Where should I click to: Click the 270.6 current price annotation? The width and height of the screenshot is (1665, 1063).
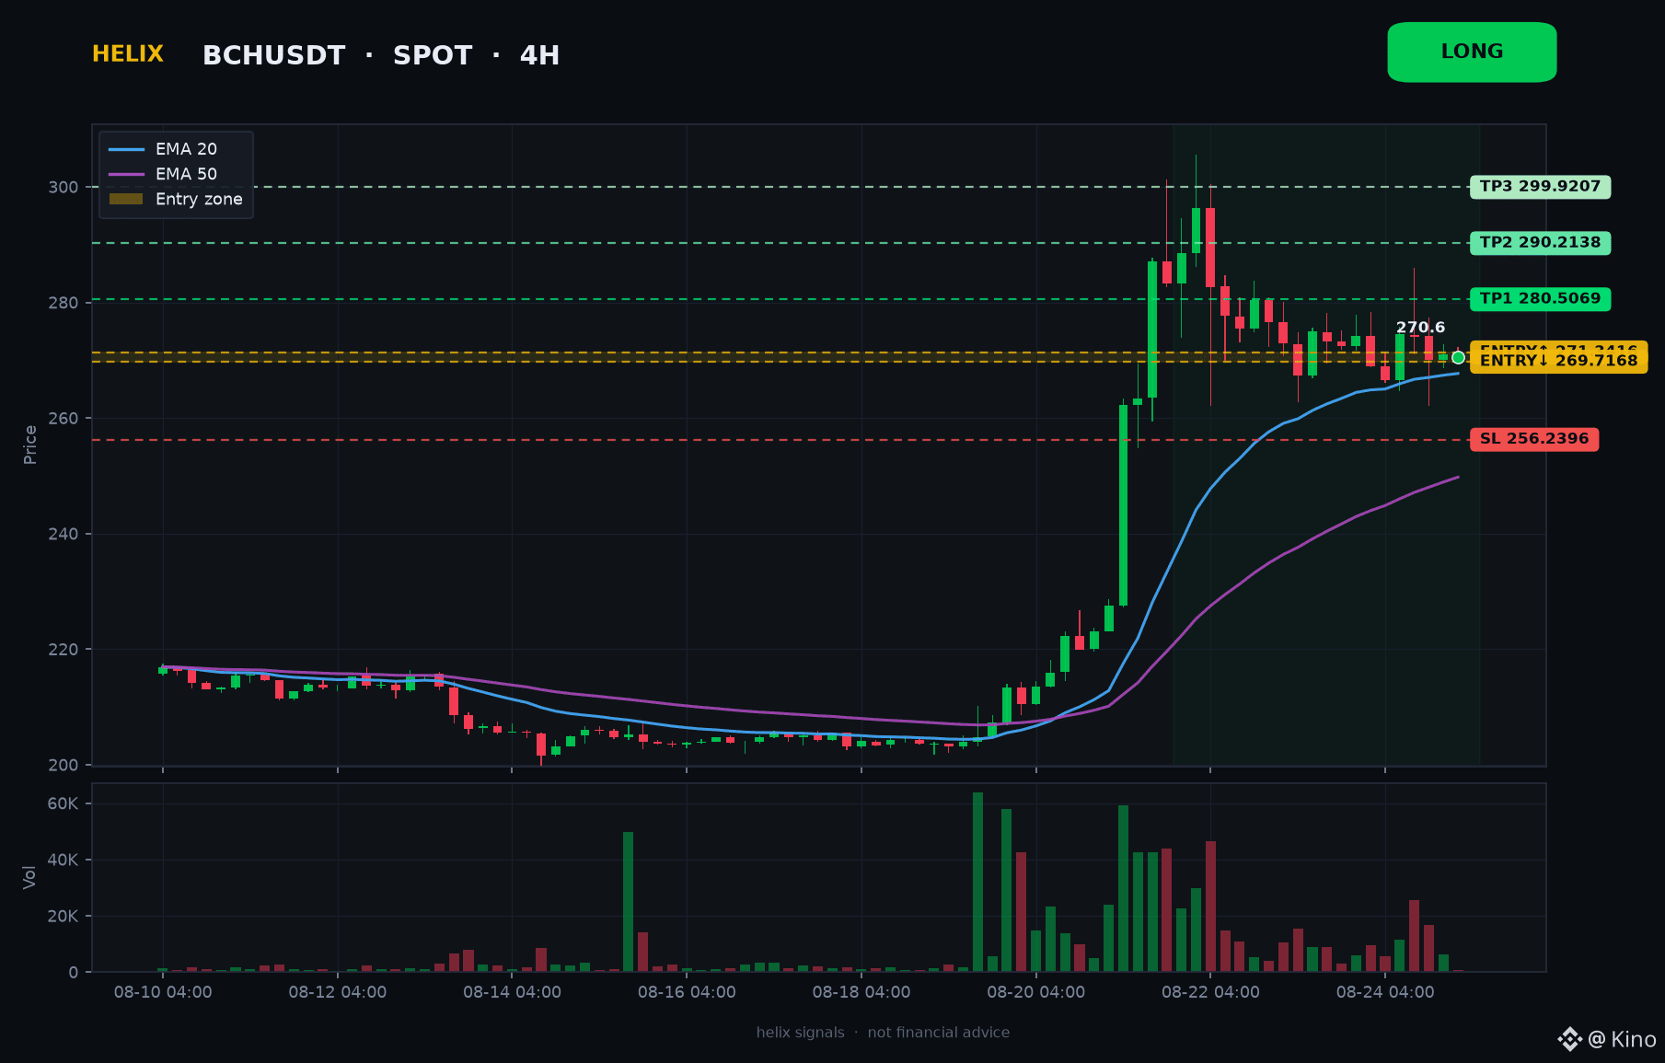point(1420,328)
